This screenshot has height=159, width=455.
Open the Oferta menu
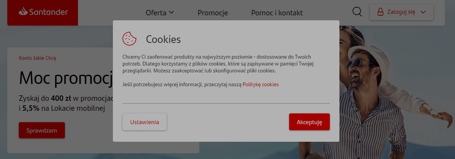[x=156, y=13]
